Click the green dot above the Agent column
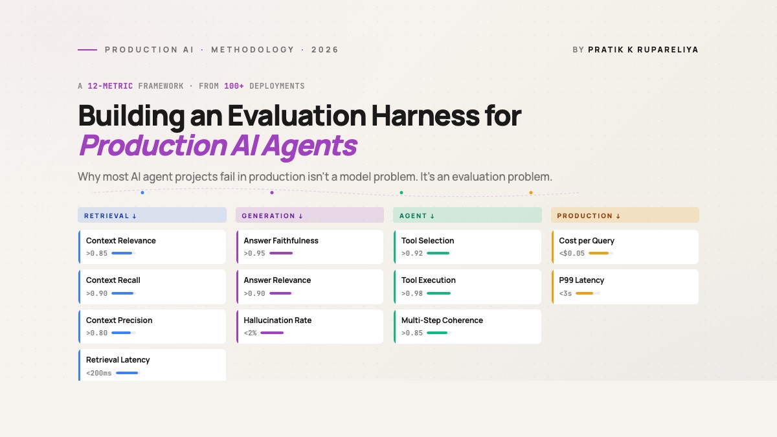This screenshot has width=777, height=437. [401, 192]
